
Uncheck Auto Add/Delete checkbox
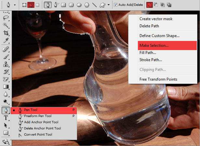point(115,5)
